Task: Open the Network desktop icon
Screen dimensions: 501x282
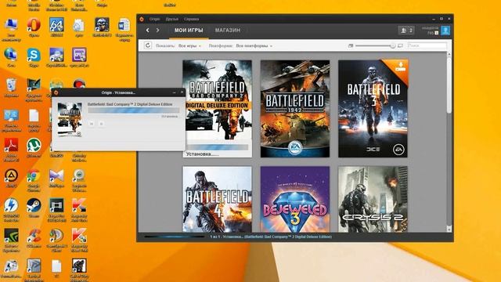Action: tap(11, 55)
